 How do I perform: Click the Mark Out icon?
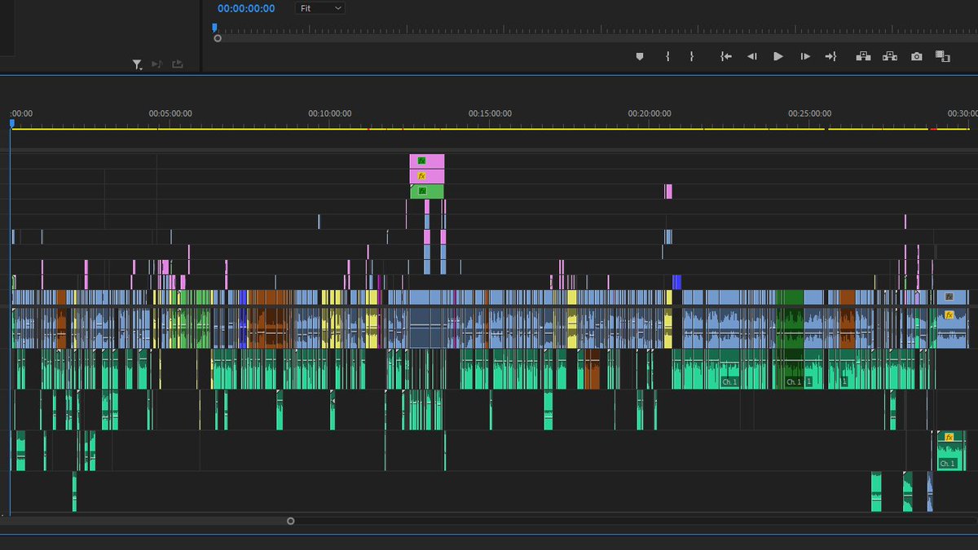click(x=692, y=56)
